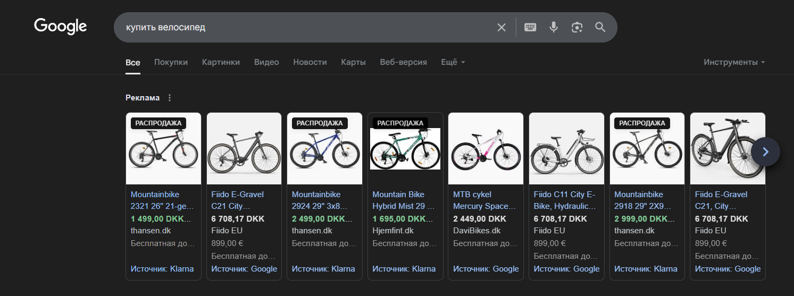Open the on-screen keyboard icon
The width and height of the screenshot is (794, 296).
[x=530, y=28]
